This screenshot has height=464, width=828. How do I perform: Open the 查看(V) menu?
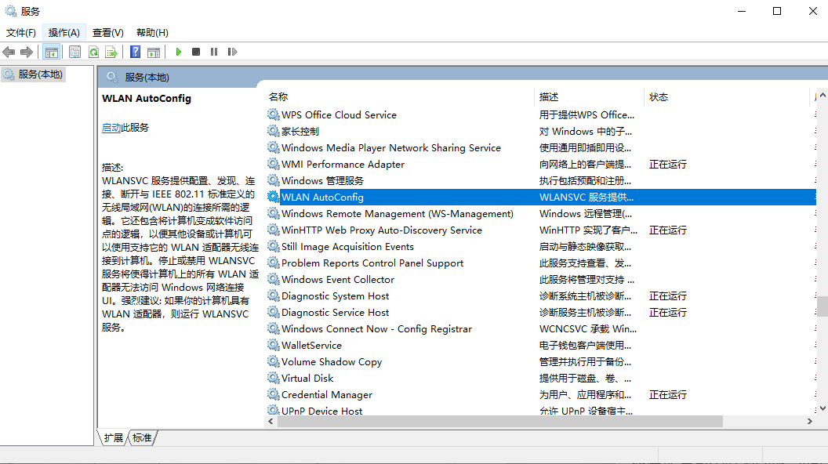[x=107, y=32]
